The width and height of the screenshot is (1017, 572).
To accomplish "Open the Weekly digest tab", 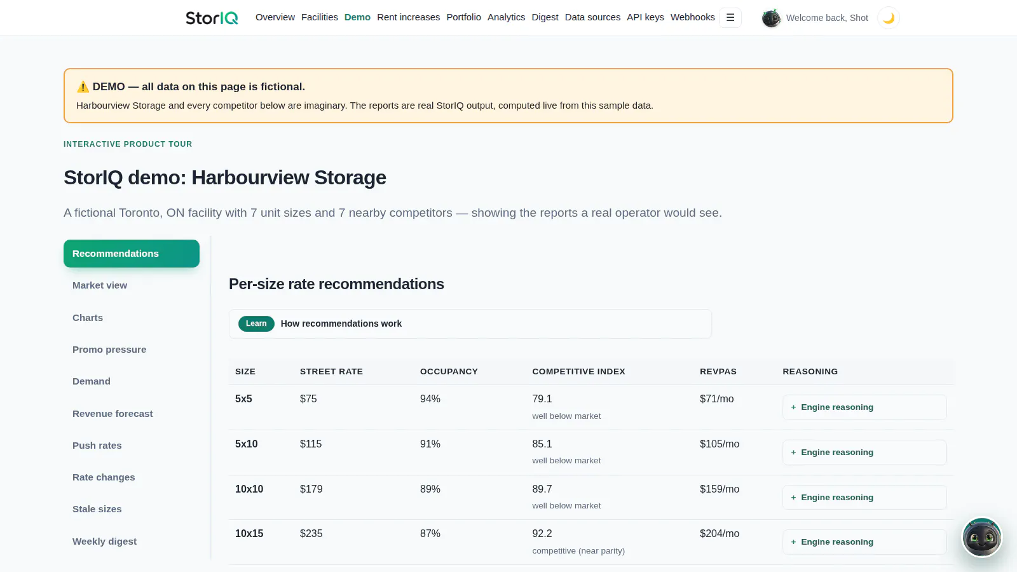I will [132, 541].
